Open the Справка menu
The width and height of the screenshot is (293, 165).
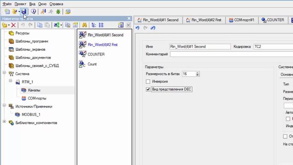click(56, 4)
